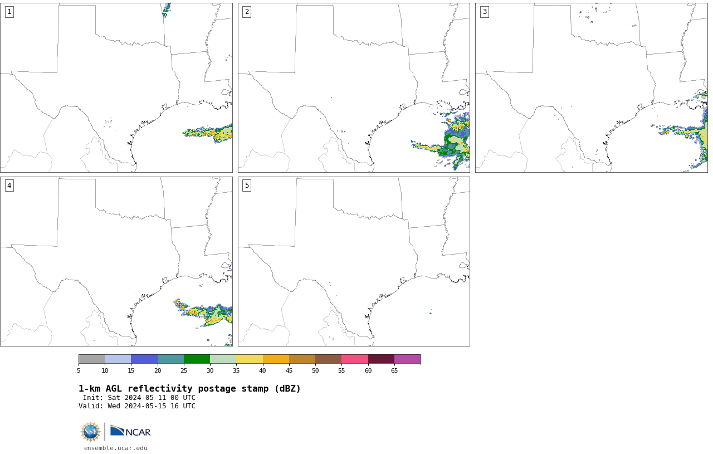Click the 'Init: Sat 2024-05-11 00 UTC' line
Screen dimensions: 713x454
[139, 398]
